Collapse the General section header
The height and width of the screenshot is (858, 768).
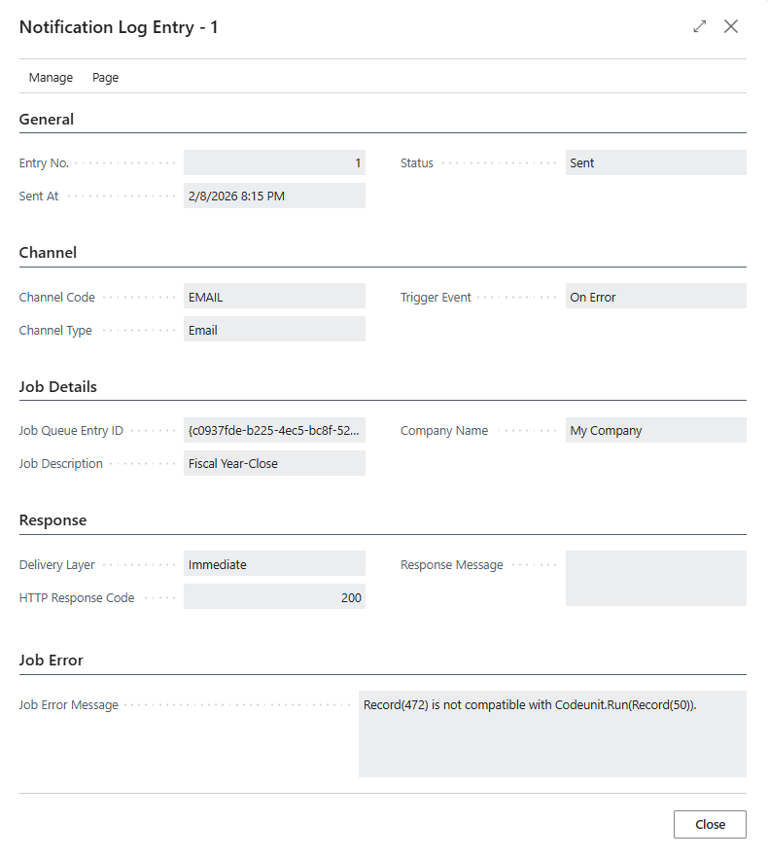point(47,120)
